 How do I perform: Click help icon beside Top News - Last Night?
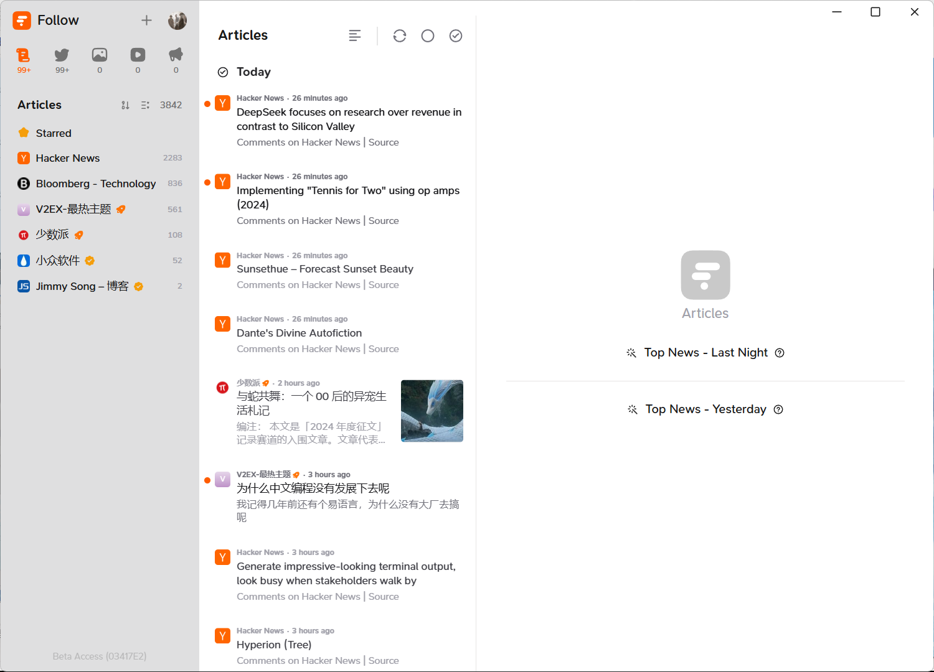click(780, 353)
